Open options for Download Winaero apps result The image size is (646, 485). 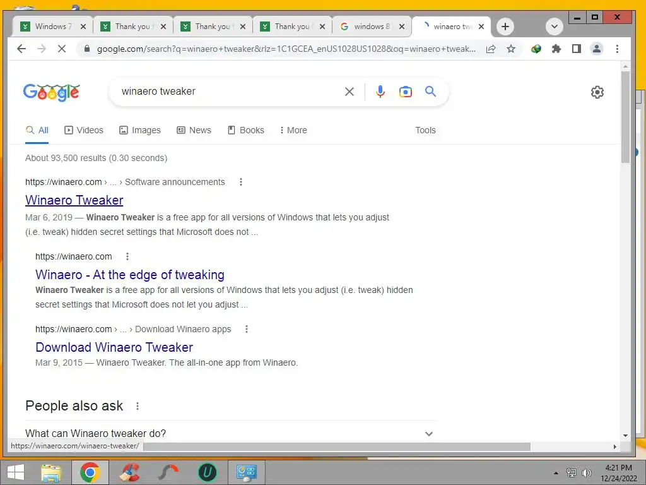[x=247, y=329]
